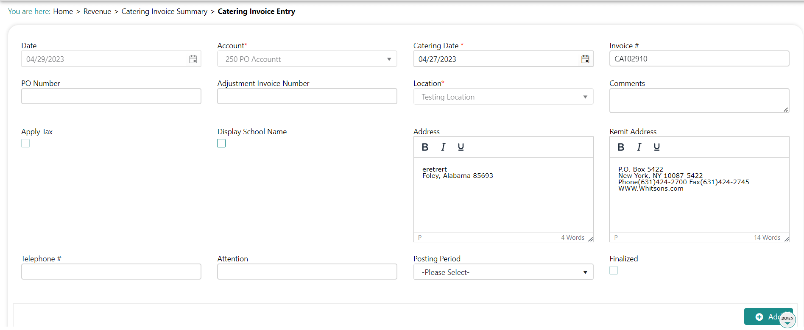Toggle bold in the Remit Address editor
This screenshot has height=330, width=804.
[620, 147]
